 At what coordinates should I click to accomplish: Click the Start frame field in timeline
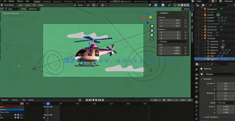point(173,100)
